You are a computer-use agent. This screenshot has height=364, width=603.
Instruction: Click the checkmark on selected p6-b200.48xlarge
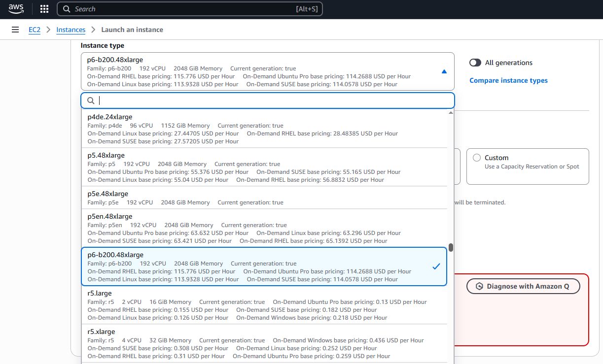(436, 266)
